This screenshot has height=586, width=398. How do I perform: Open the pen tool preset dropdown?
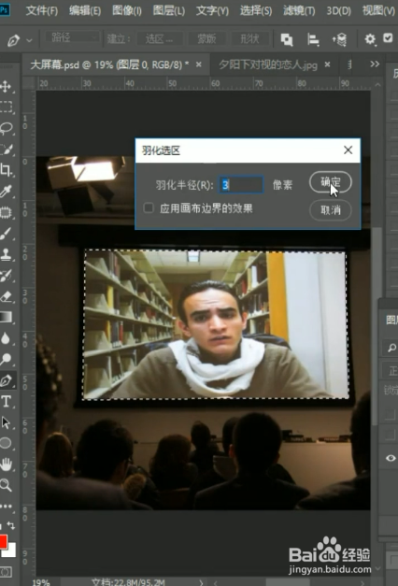(29, 39)
